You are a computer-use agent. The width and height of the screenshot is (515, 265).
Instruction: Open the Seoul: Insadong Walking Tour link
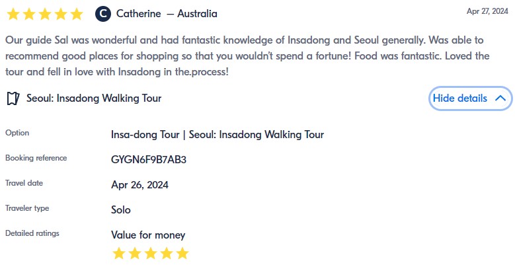point(94,98)
